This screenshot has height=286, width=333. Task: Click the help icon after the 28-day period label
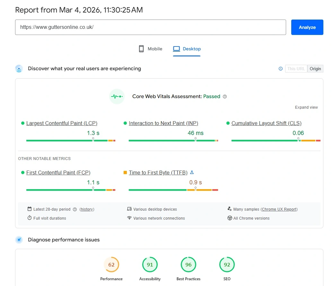coord(75,209)
